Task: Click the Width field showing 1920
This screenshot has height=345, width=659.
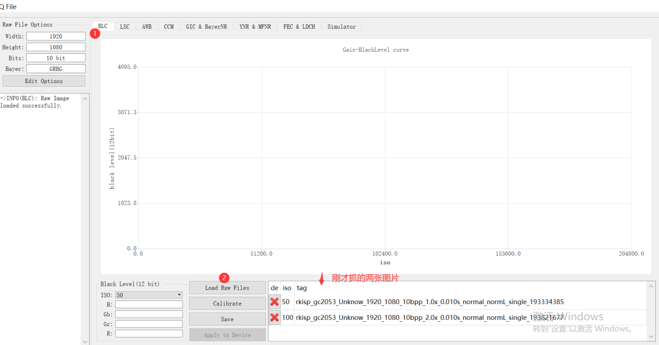Action: pos(56,37)
